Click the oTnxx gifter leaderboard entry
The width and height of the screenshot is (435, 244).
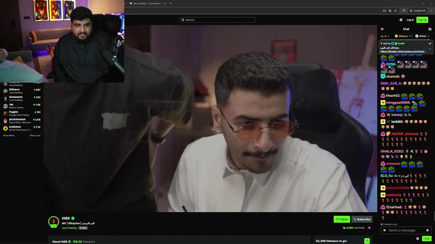(x=422, y=36)
